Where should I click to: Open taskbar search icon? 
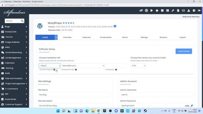click(64, 111)
